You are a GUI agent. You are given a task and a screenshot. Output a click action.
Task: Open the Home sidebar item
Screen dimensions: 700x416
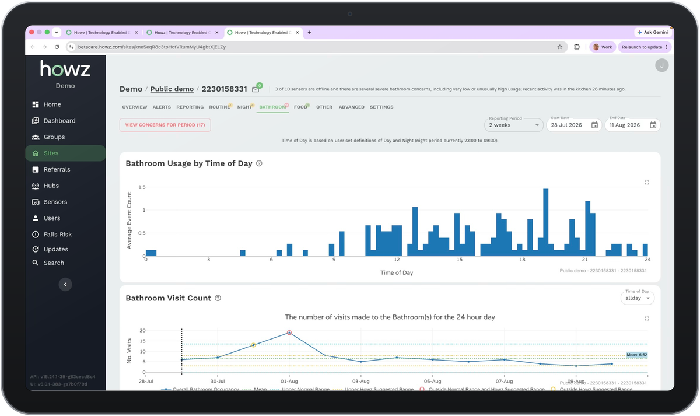[65, 104]
